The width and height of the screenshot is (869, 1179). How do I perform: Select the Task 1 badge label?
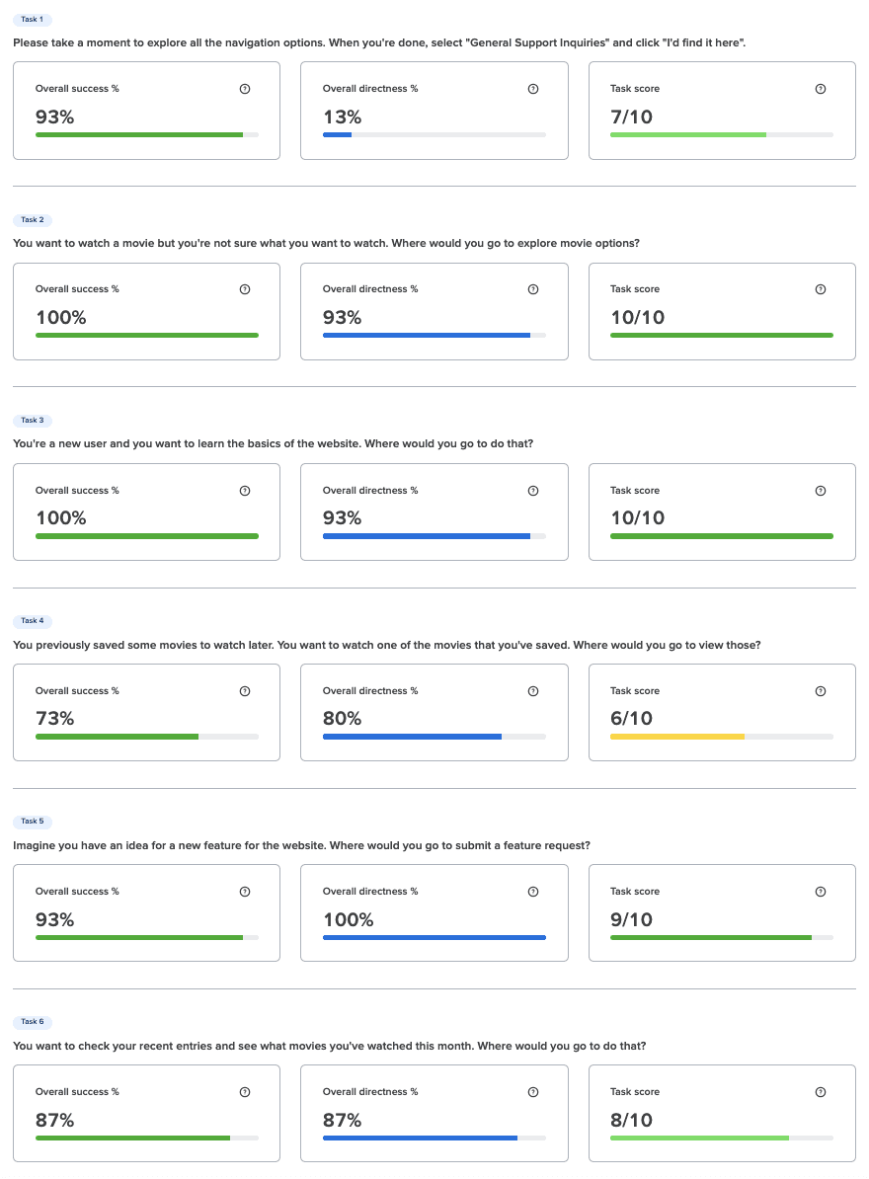tap(33, 20)
